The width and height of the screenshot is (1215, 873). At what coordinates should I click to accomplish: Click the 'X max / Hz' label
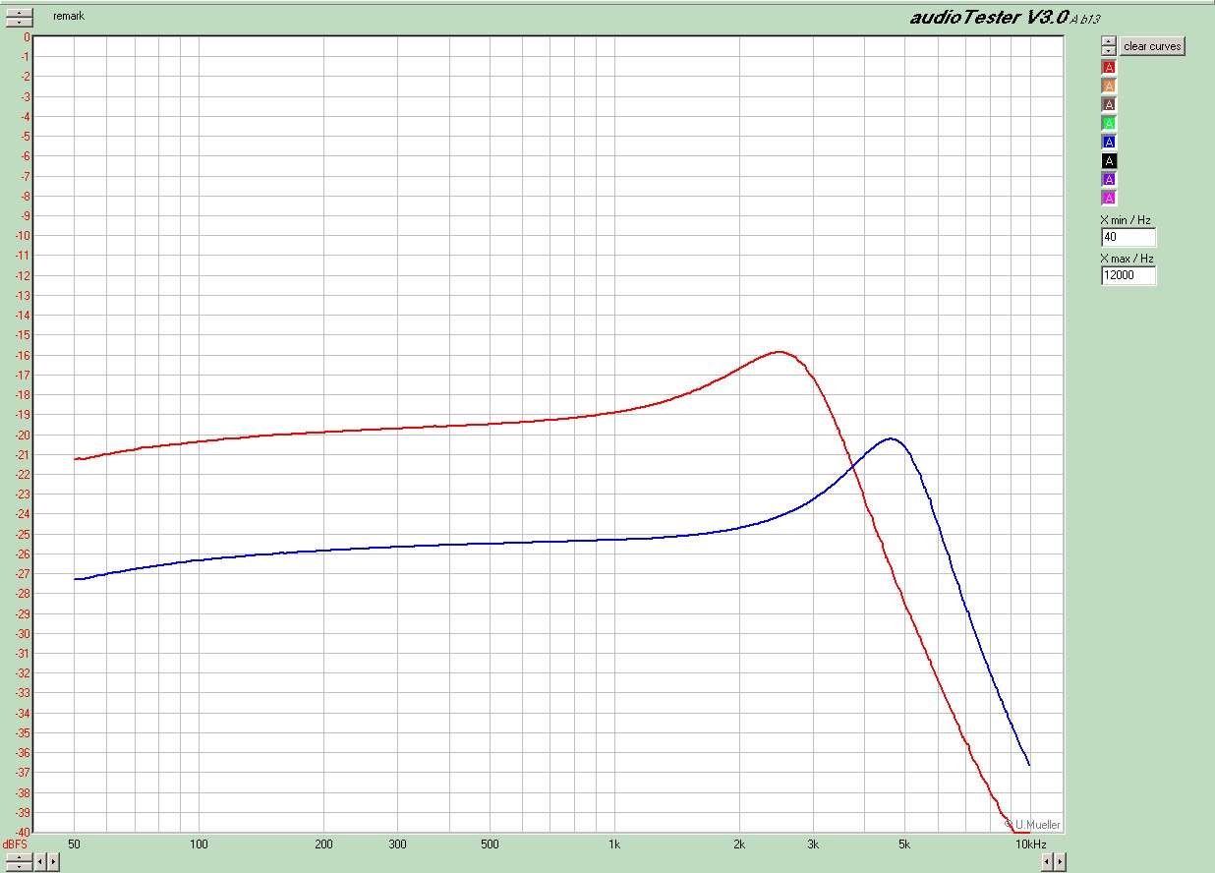tap(1128, 259)
